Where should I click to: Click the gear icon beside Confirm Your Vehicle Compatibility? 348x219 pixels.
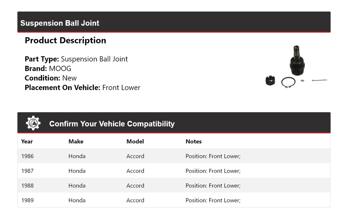tap(33, 123)
